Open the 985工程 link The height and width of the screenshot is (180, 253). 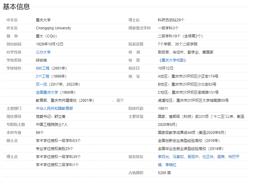pos(43,68)
